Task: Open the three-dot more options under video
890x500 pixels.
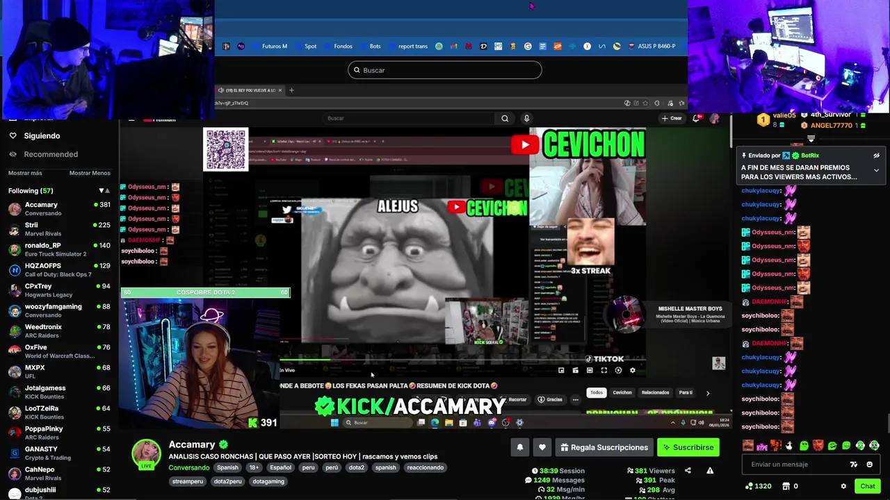Action: tap(575, 399)
